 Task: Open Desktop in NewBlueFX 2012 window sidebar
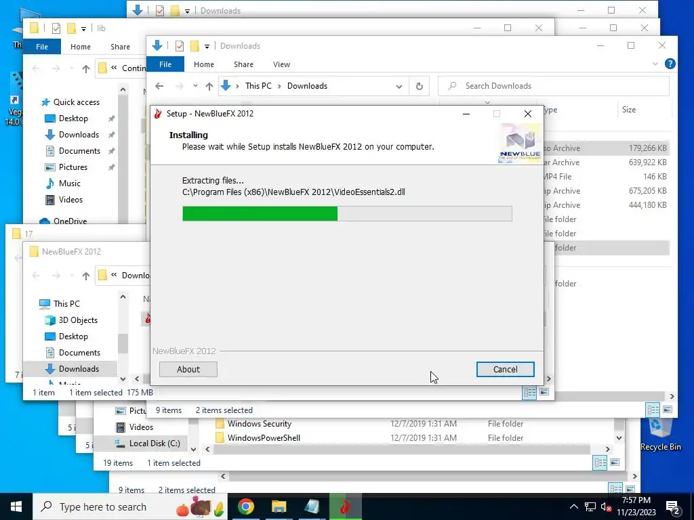[x=73, y=337]
